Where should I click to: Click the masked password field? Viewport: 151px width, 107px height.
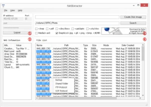[x=17, y=28]
